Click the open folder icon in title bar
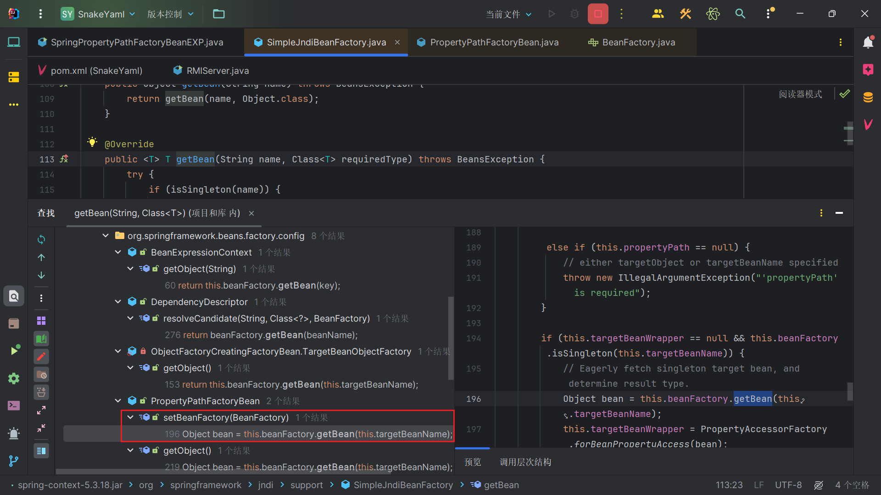This screenshot has height=495, width=881. (219, 14)
